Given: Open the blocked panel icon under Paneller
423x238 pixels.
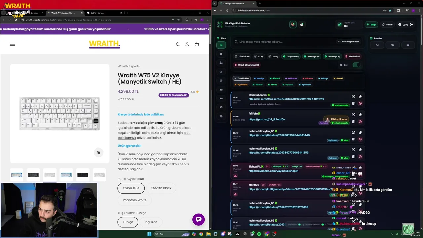Looking at the screenshot, I should pos(377,45).
